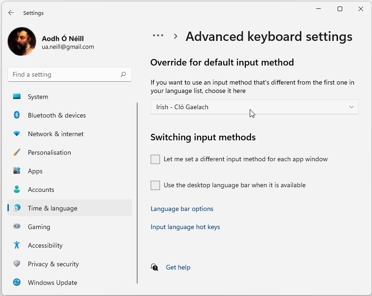
Task: Click the Accounts person icon
Action: [x=17, y=190]
